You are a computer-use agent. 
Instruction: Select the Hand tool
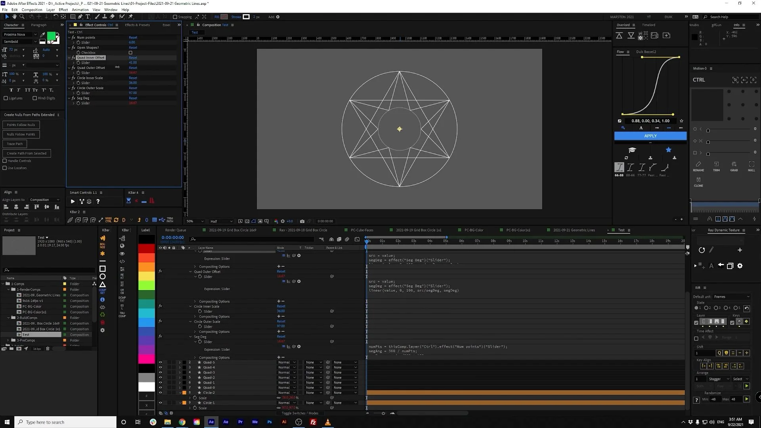pyautogui.click(x=14, y=17)
